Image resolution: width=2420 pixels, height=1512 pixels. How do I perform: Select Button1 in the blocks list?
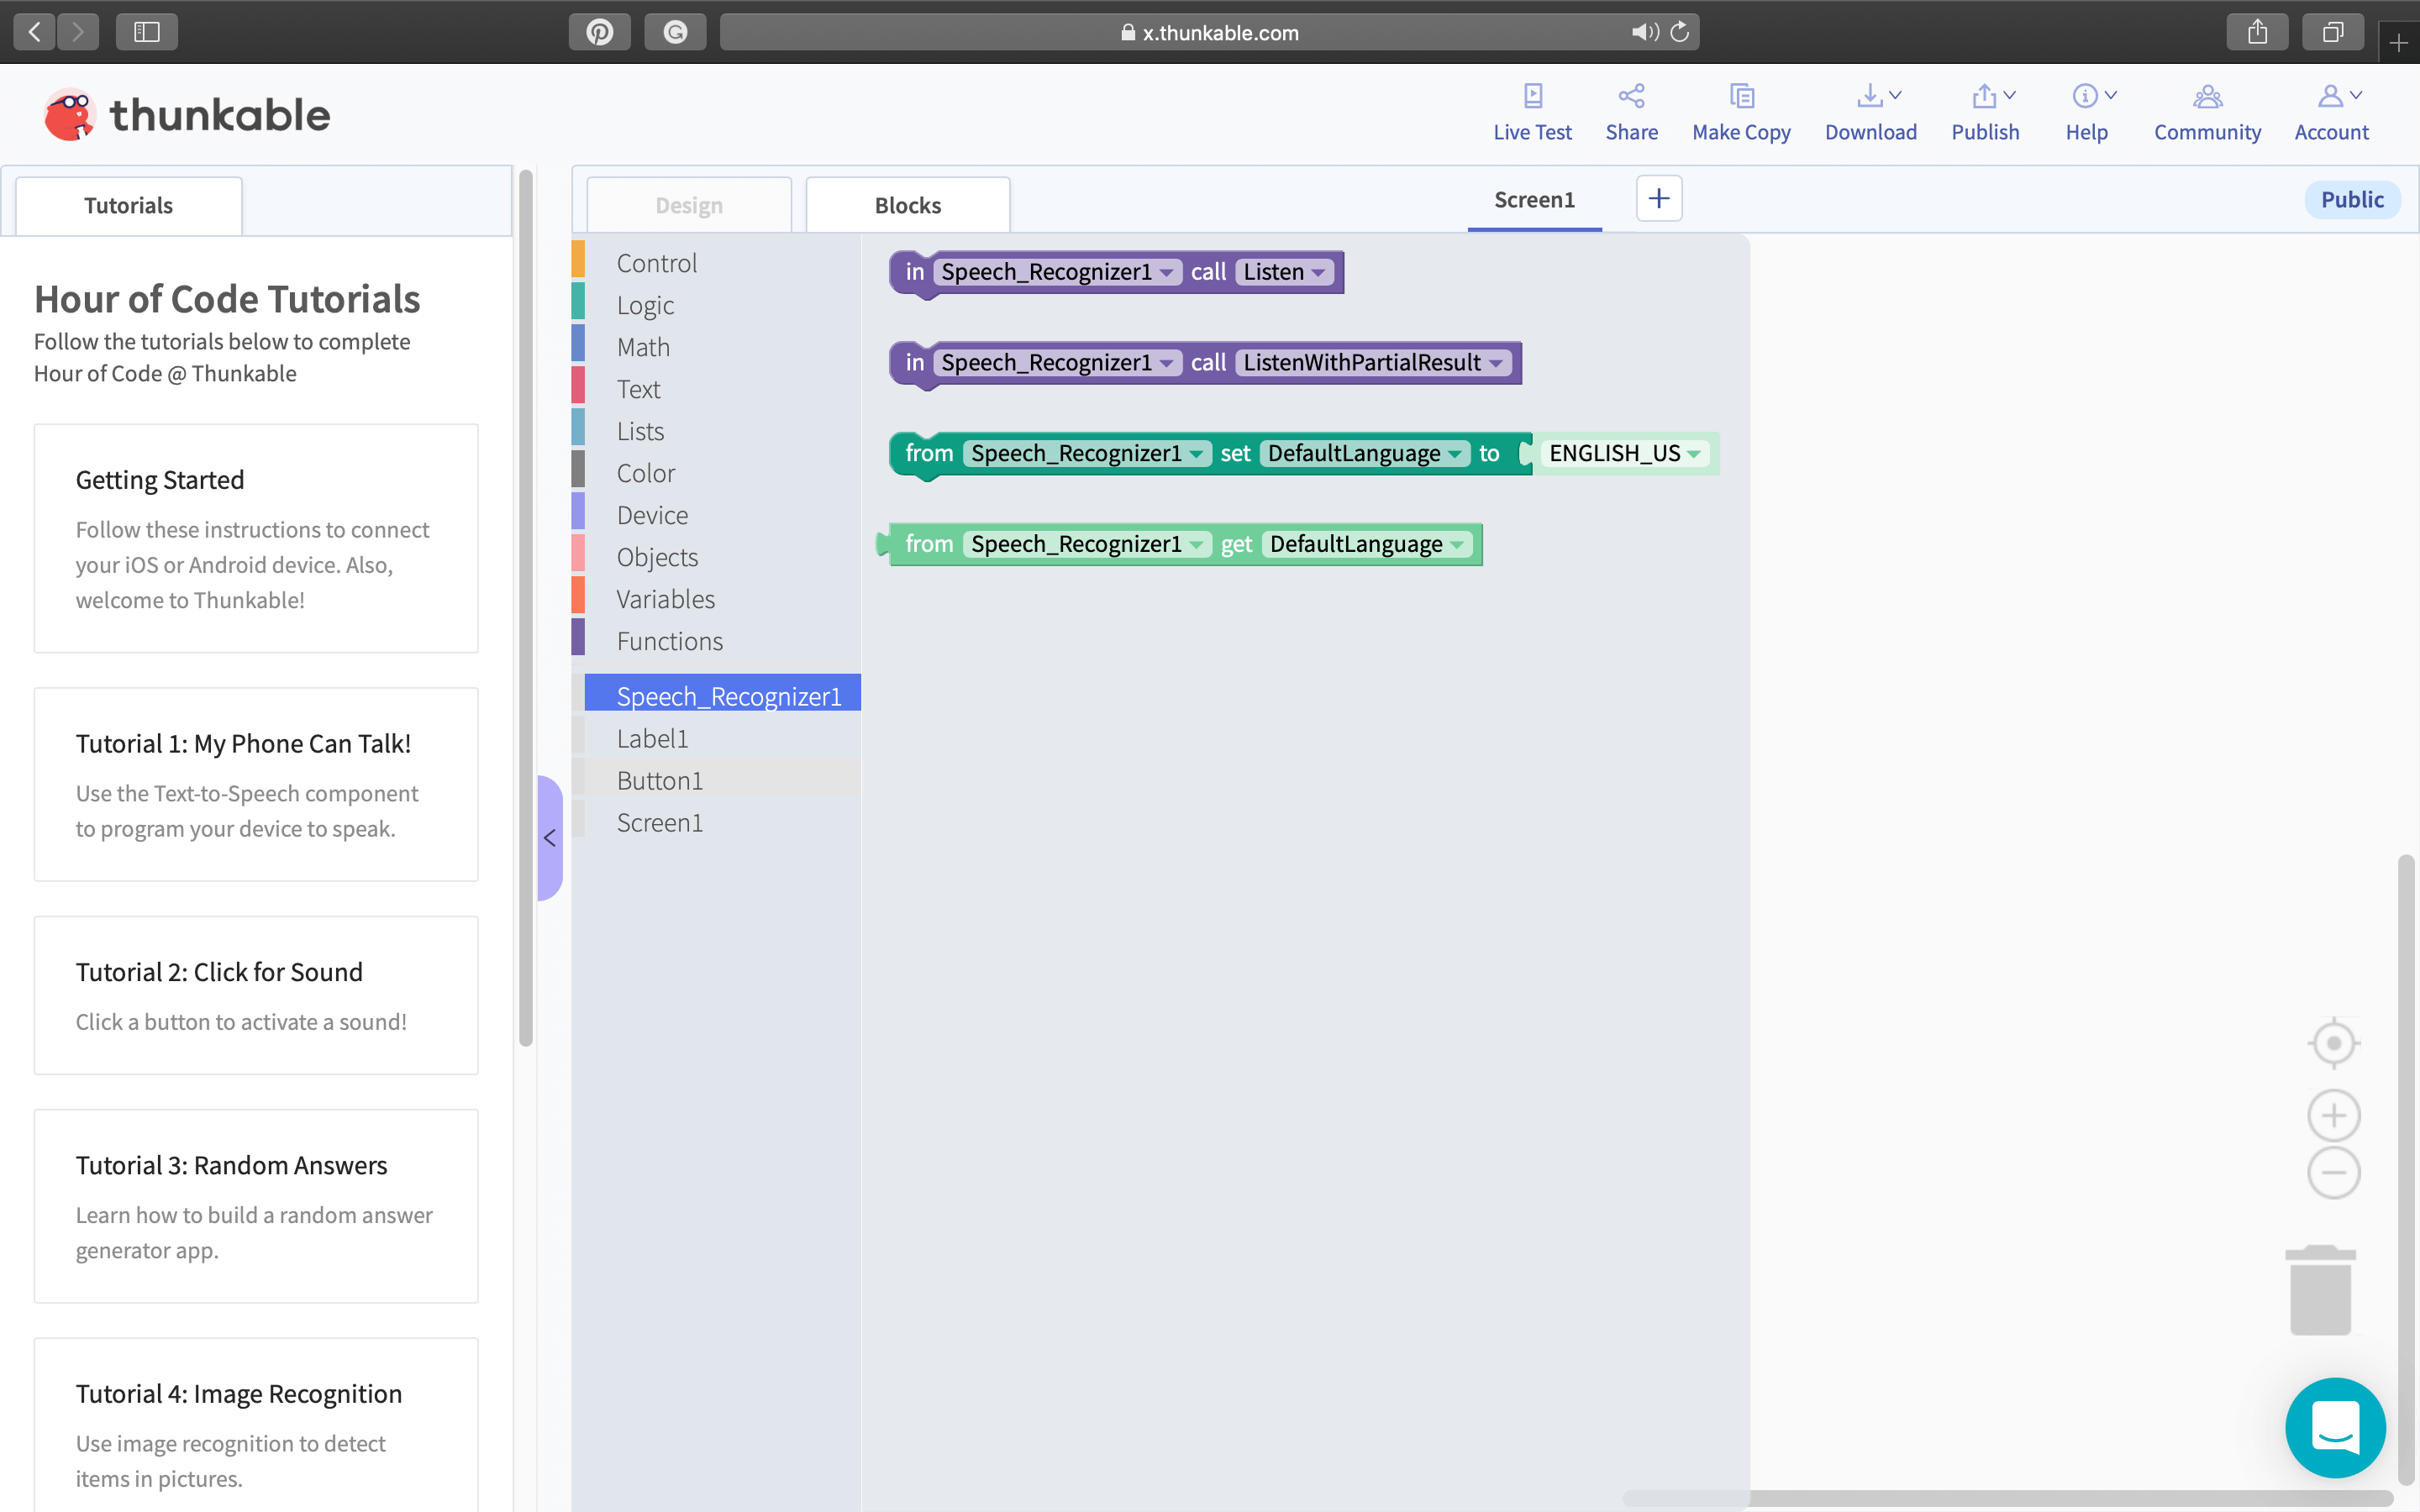[659, 780]
